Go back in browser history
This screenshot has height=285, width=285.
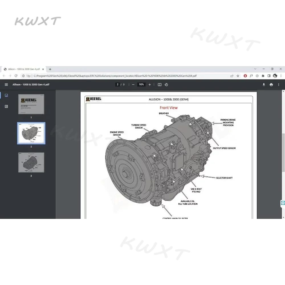pyautogui.click(x=4, y=76)
